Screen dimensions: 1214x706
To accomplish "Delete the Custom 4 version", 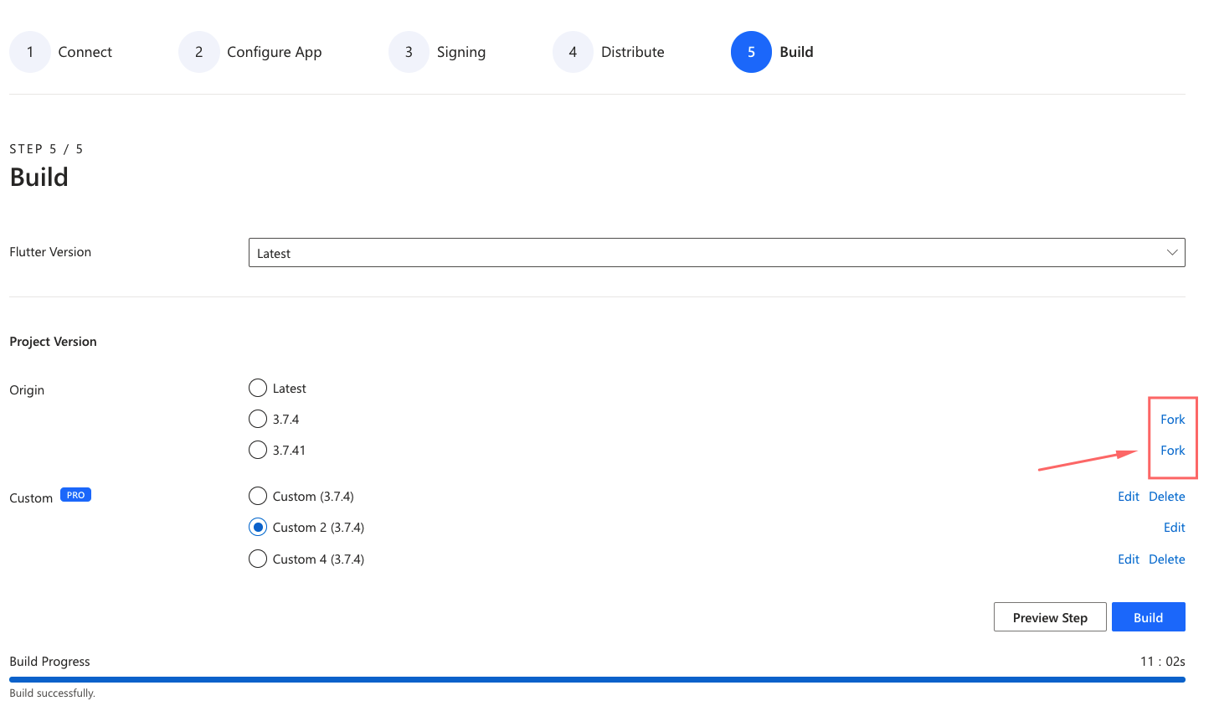I will (x=1166, y=559).
